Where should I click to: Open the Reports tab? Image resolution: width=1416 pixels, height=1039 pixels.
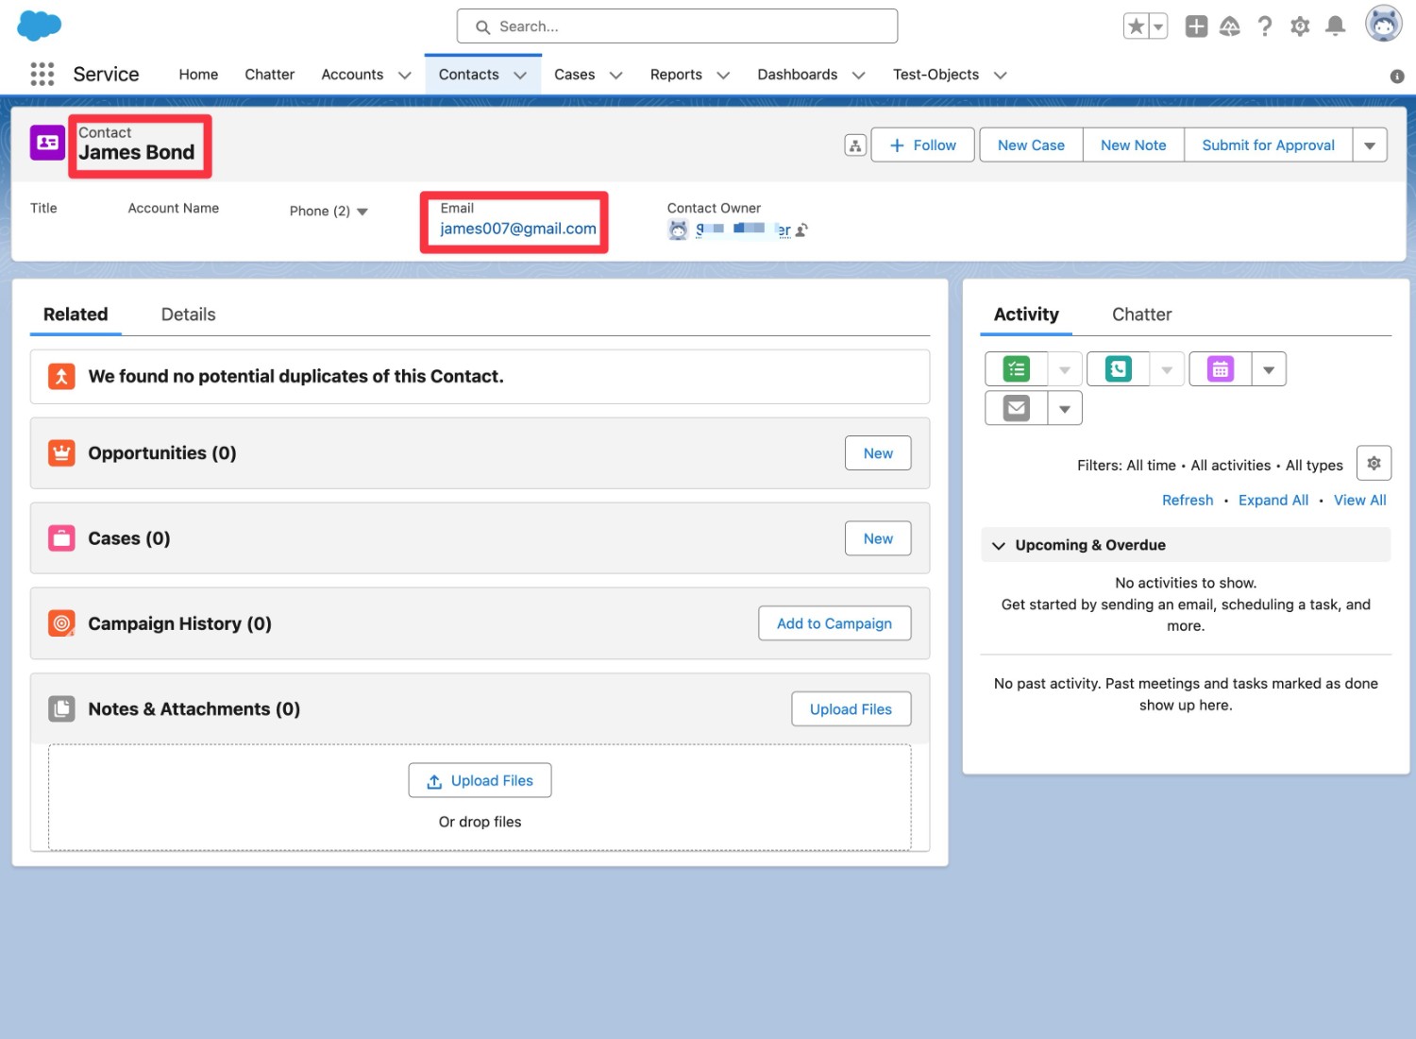(676, 75)
